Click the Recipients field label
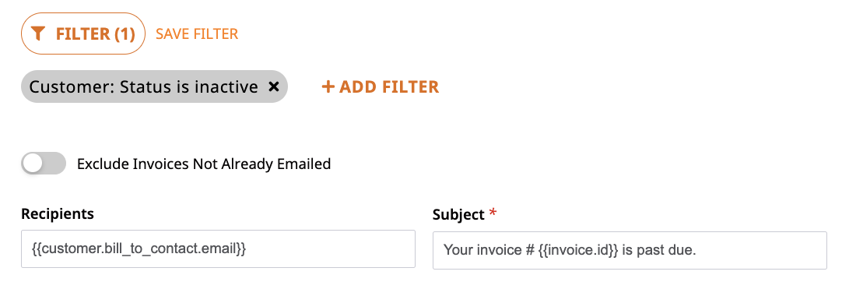 (58, 213)
